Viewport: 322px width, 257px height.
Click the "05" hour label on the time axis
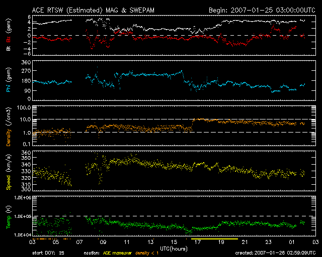click(x=56, y=242)
